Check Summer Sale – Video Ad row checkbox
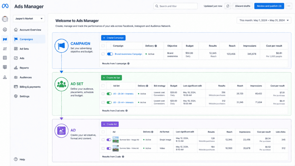This screenshot has height=166, width=295. tap(103, 148)
